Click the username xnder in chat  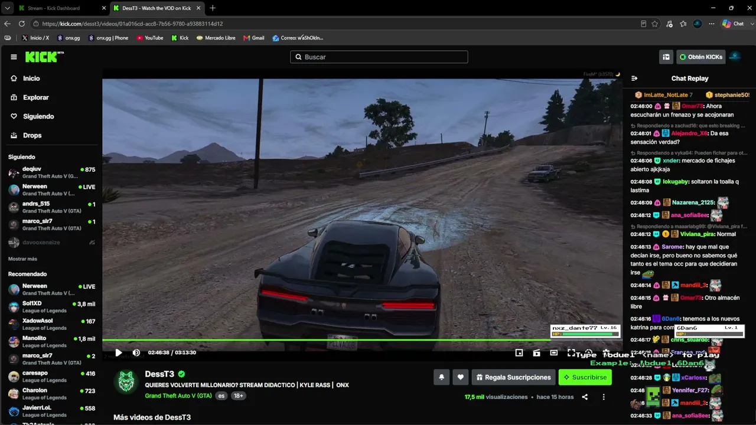[671, 161]
